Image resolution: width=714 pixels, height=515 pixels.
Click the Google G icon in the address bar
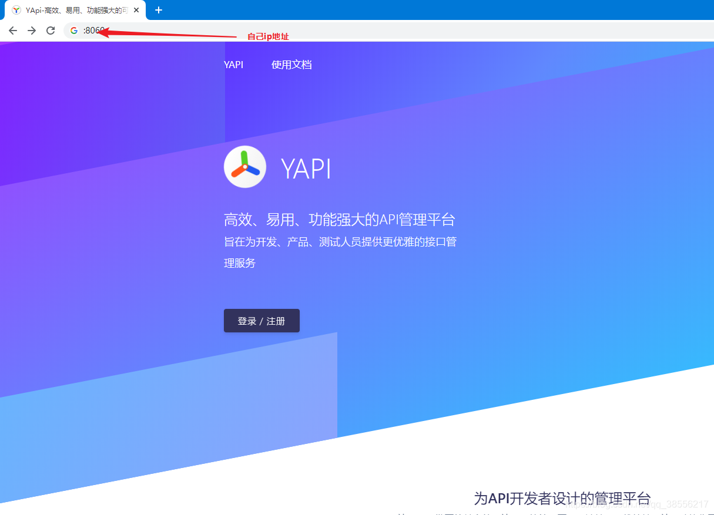click(x=73, y=30)
